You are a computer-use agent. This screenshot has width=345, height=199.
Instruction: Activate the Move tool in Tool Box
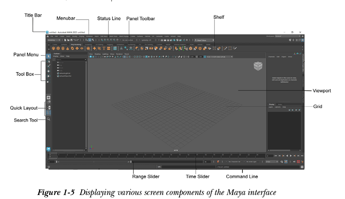[48, 71]
